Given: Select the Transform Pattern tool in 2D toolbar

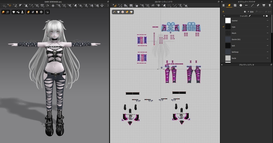Looking at the screenshot, I should click(x=115, y=6).
